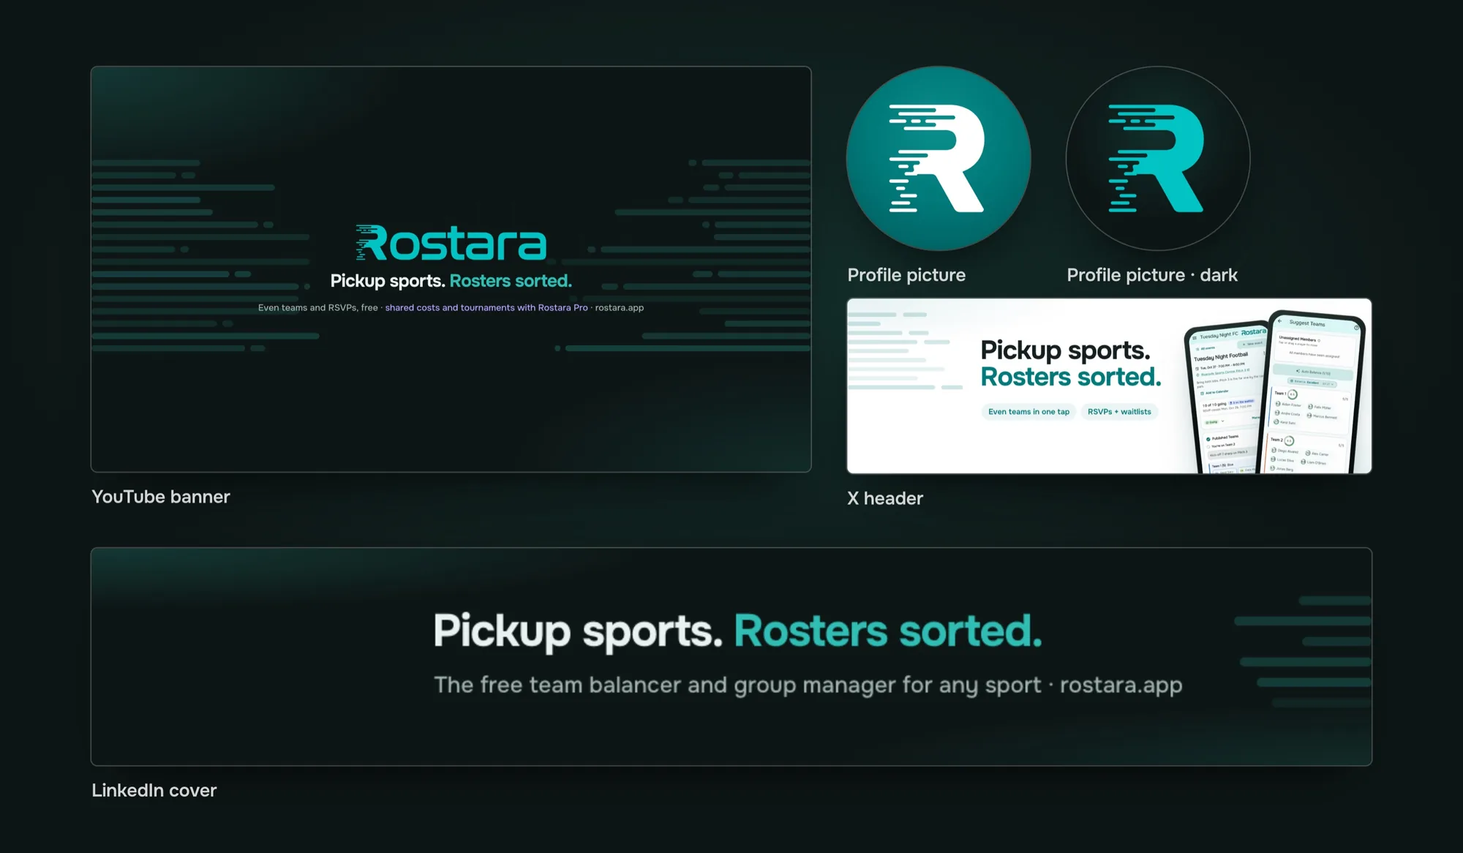Click the teal round profile picture logo
1463x853 pixels.
point(939,159)
